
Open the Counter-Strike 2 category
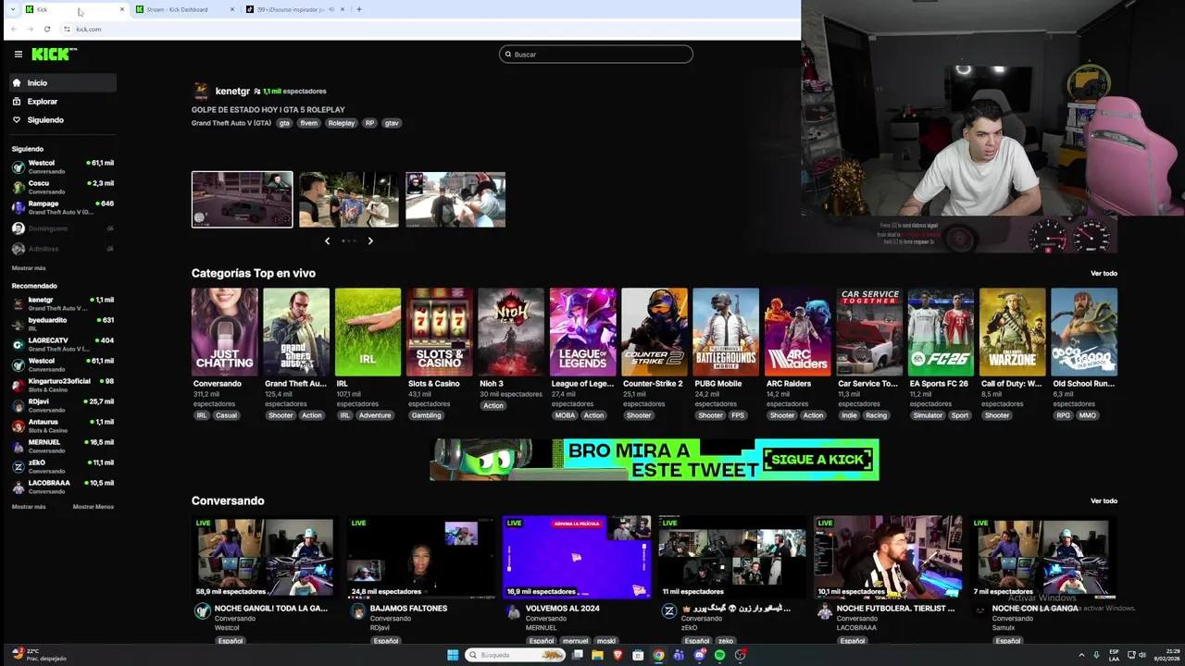tap(655, 331)
